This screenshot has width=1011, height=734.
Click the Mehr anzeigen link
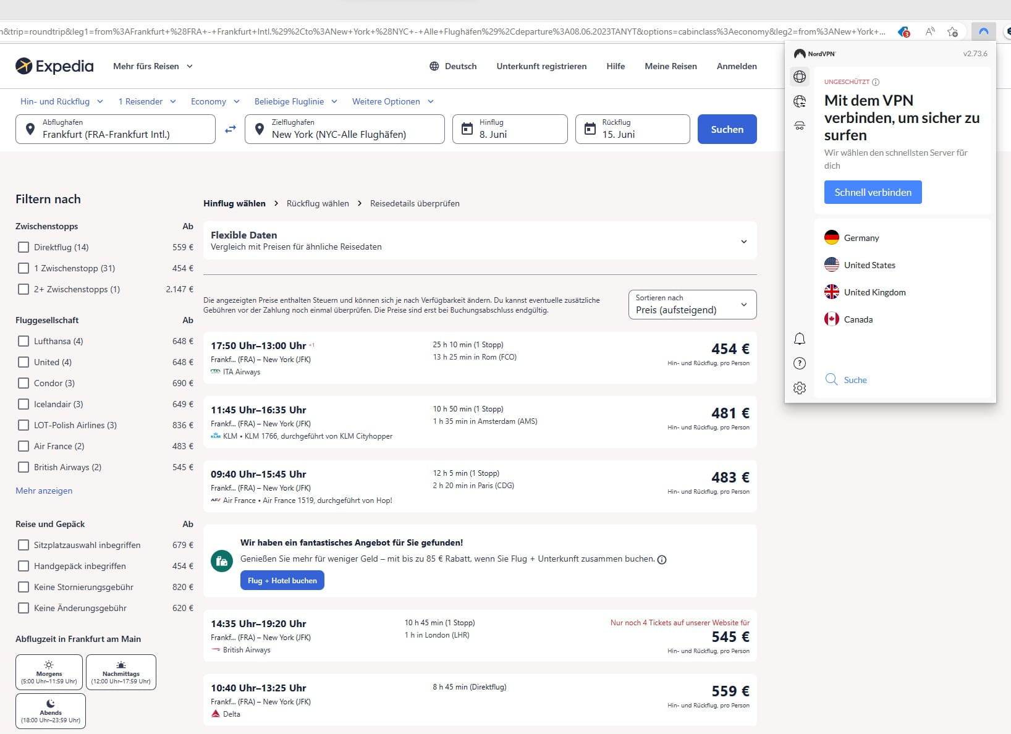click(x=44, y=491)
